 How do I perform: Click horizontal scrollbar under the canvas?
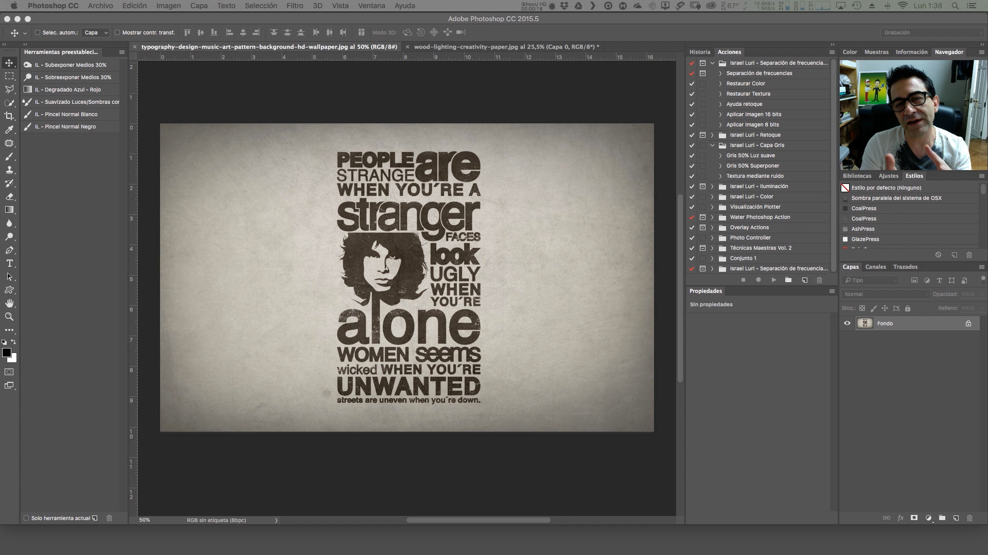pos(478,520)
